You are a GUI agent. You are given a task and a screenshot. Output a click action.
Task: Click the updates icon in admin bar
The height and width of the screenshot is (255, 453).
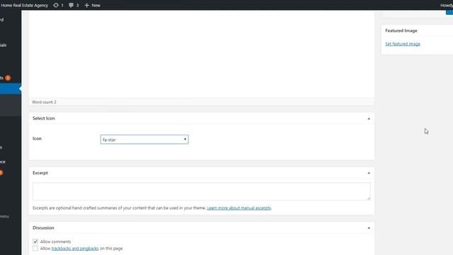pos(56,5)
